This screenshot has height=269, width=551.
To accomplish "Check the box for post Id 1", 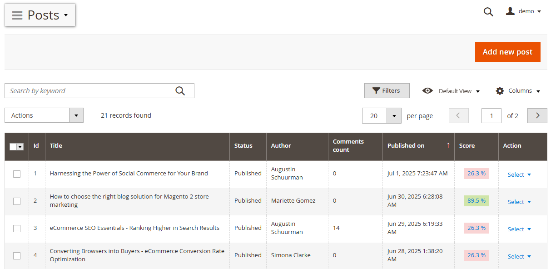I will coord(17,174).
